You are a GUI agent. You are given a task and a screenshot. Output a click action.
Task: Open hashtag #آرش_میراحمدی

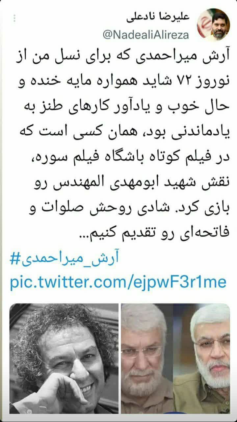click(x=65, y=259)
